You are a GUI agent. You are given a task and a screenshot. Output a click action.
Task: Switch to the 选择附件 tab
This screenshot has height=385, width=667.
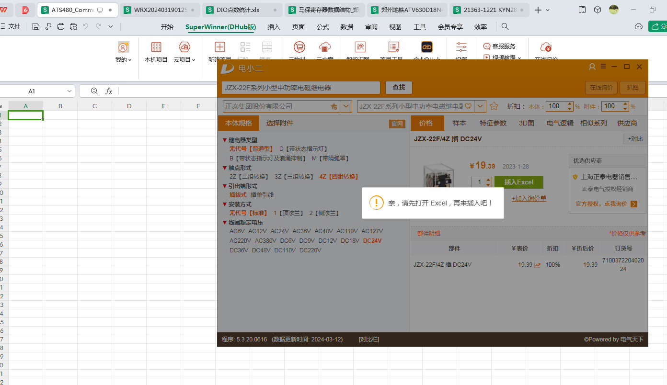click(280, 123)
